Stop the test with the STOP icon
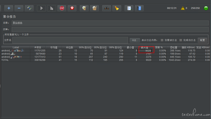Image resolution: width=211 pixels, height=119 pixels. click(62, 8)
